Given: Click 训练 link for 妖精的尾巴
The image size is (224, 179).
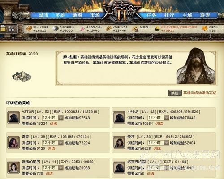Looking at the screenshot, I should (49, 174).
